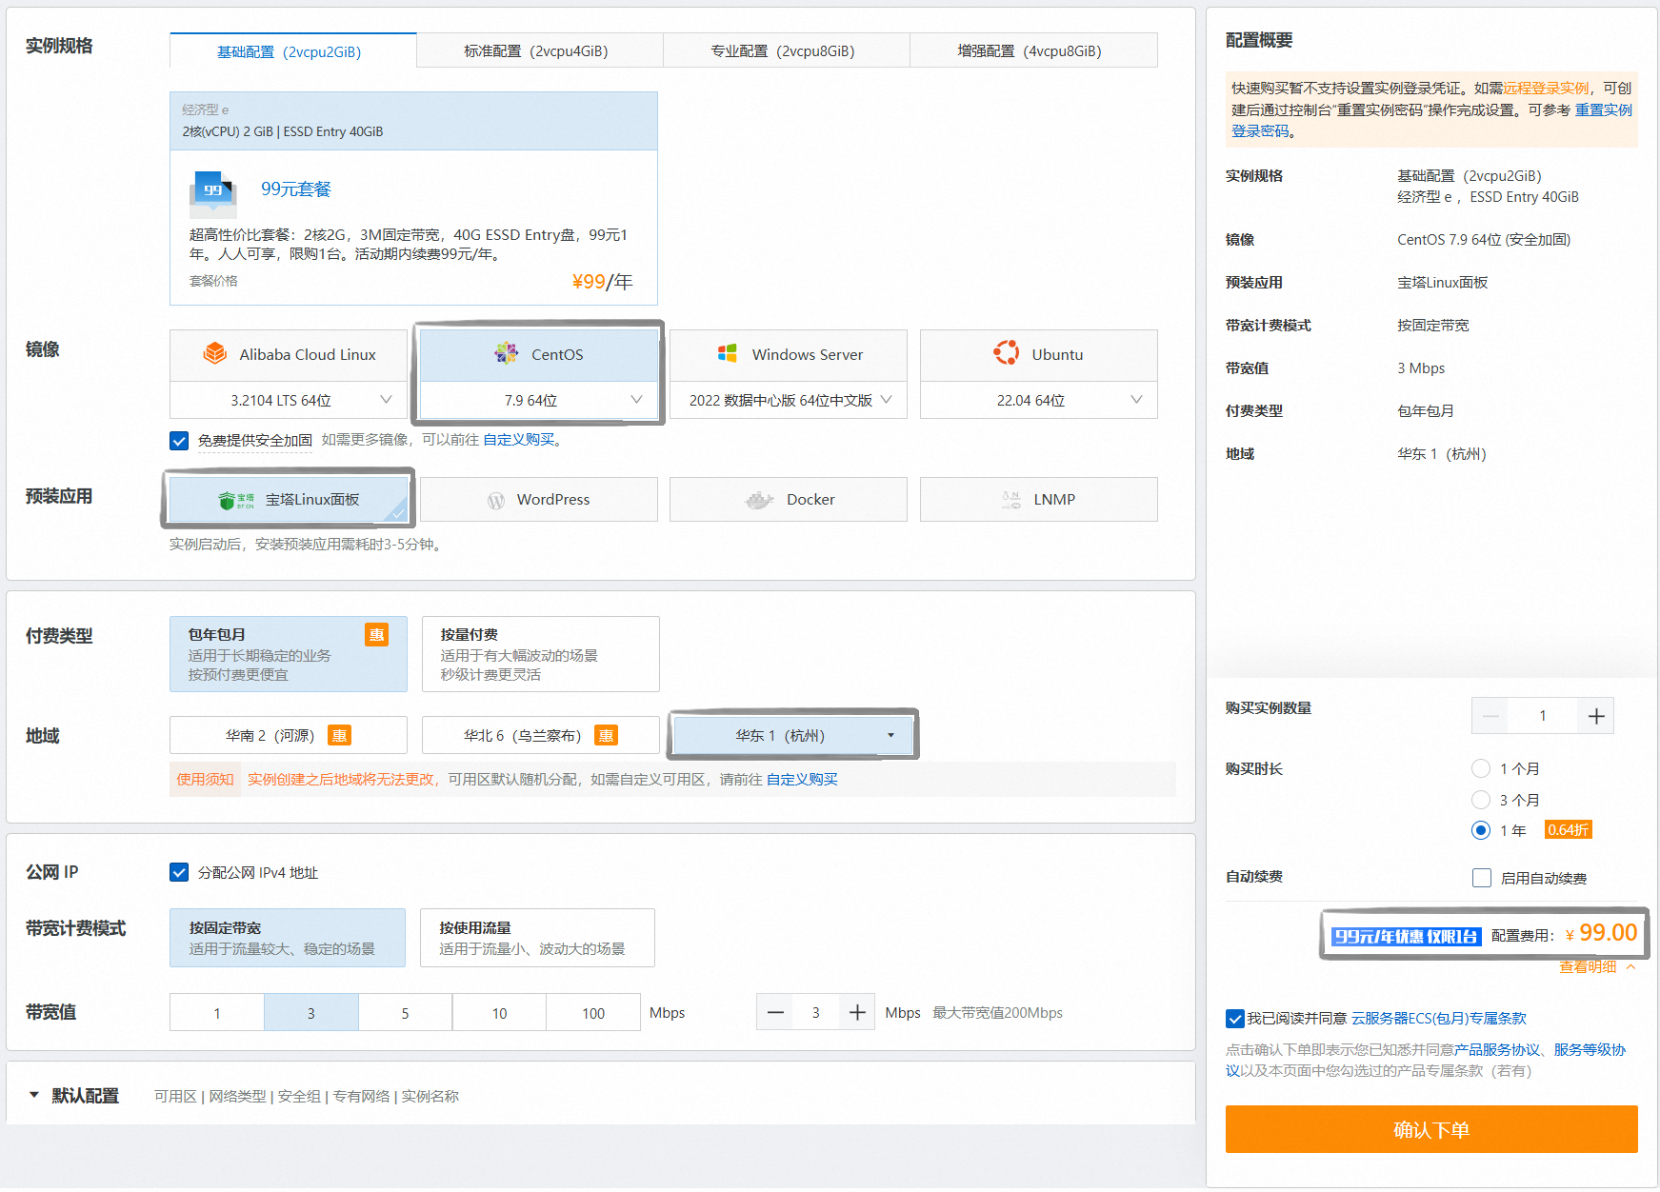Screen dimensions: 1660x1192
Task: Decrease bandwidth with the minus button
Action: coord(776,1013)
